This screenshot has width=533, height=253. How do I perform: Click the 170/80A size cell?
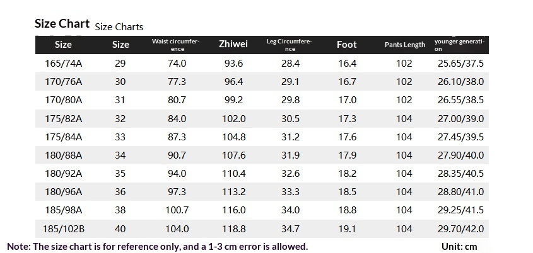click(63, 100)
